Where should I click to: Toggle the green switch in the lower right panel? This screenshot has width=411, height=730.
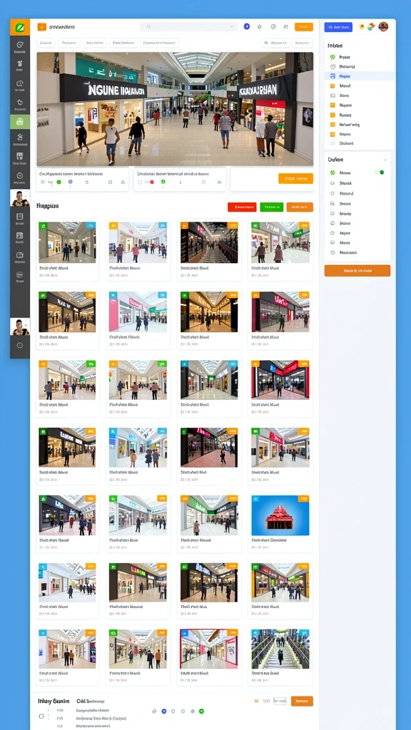tap(380, 173)
